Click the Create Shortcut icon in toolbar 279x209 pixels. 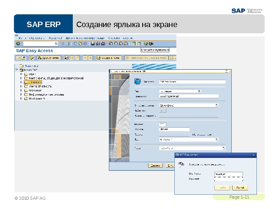[138, 43]
